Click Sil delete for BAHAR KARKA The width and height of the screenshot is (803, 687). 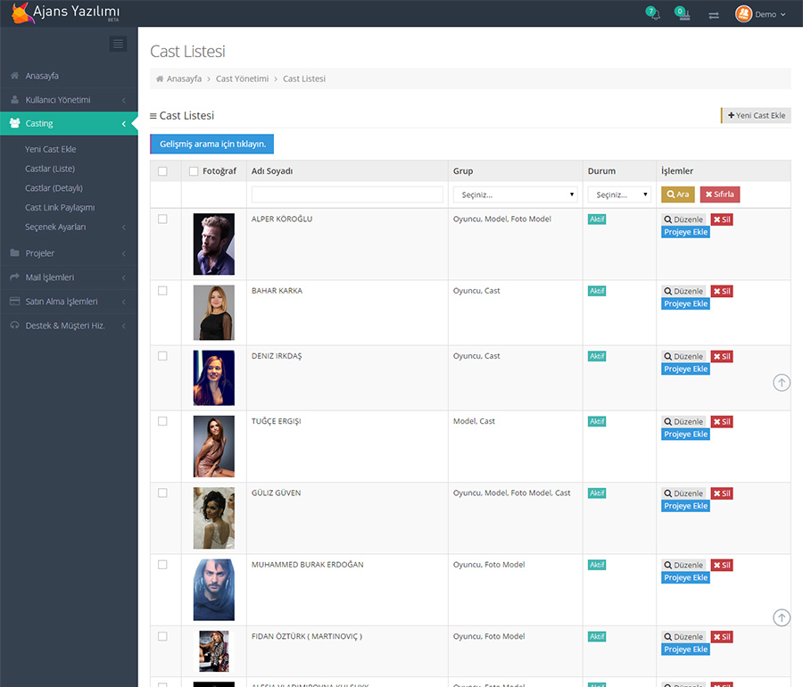(x=722, y=291)
